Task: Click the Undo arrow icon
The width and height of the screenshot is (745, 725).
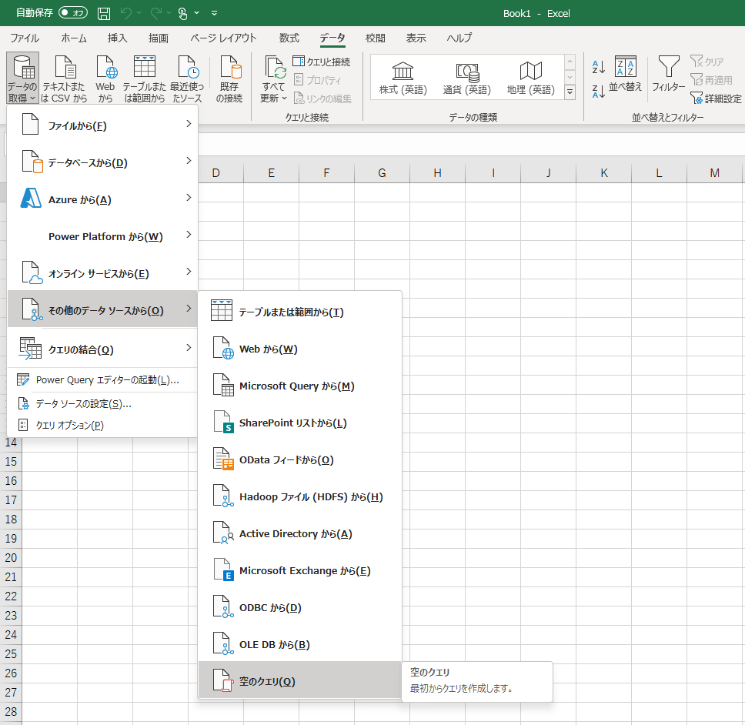Action: click(x=126, y=13)
